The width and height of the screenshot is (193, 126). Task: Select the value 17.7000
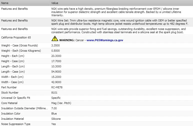point(56,61)
